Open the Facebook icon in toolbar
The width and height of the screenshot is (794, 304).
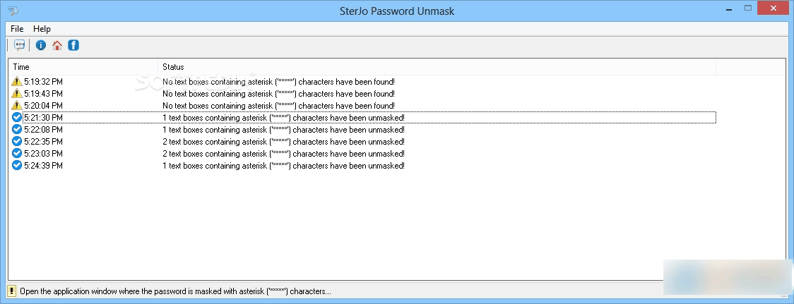coord(73,46)
